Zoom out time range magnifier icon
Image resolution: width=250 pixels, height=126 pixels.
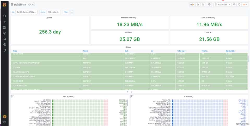coord(234,5)
